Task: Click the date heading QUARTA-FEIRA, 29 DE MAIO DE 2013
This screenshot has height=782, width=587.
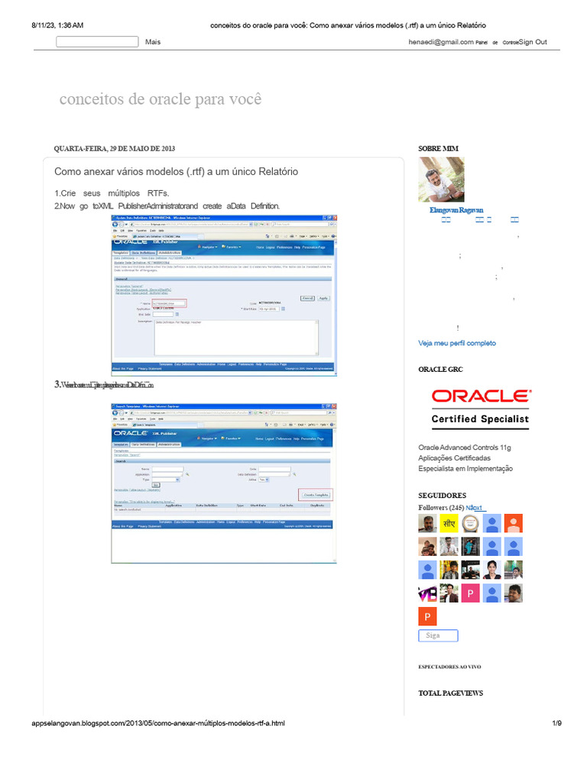Action: pyautogui.click(x=115, y=149)
